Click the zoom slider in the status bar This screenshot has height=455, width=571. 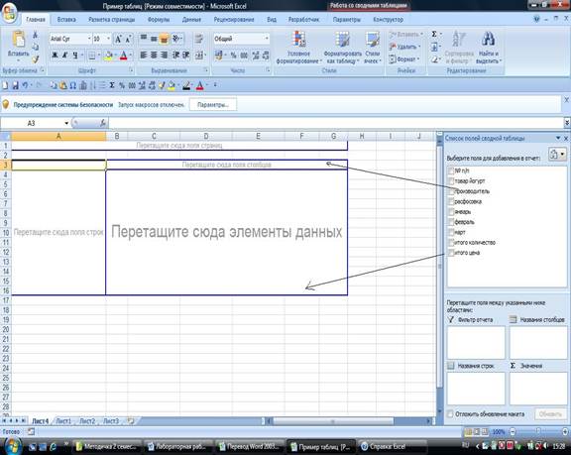click(538, 432)
